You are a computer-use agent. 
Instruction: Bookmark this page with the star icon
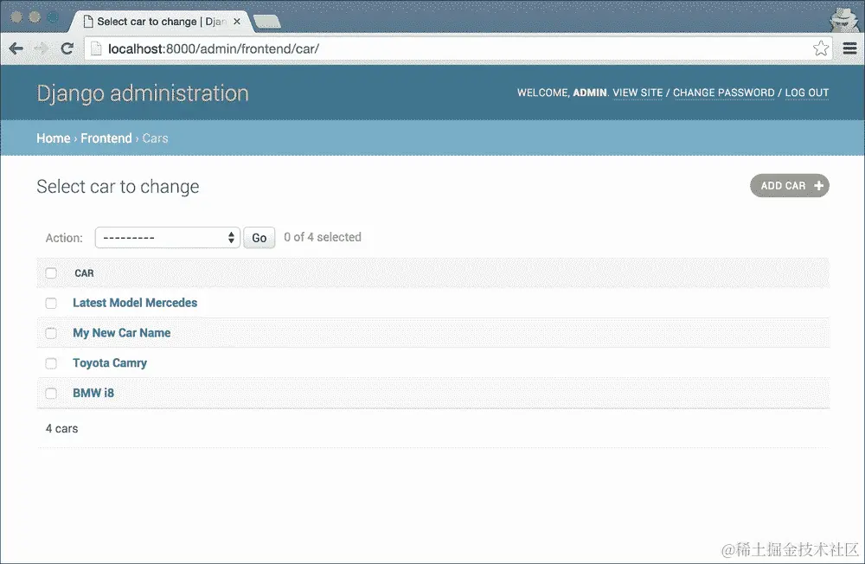click(x=820, y=48)
